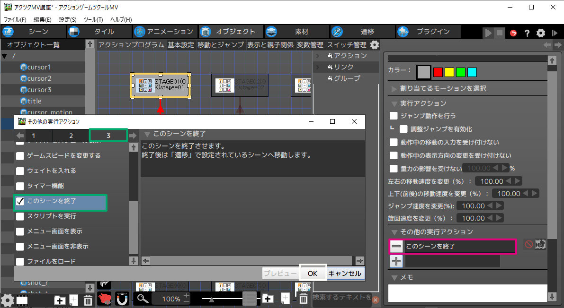Click the magnet snap icon
This screenshot has width=564, height=308.
pyautogui.click(x=122, y=299)
